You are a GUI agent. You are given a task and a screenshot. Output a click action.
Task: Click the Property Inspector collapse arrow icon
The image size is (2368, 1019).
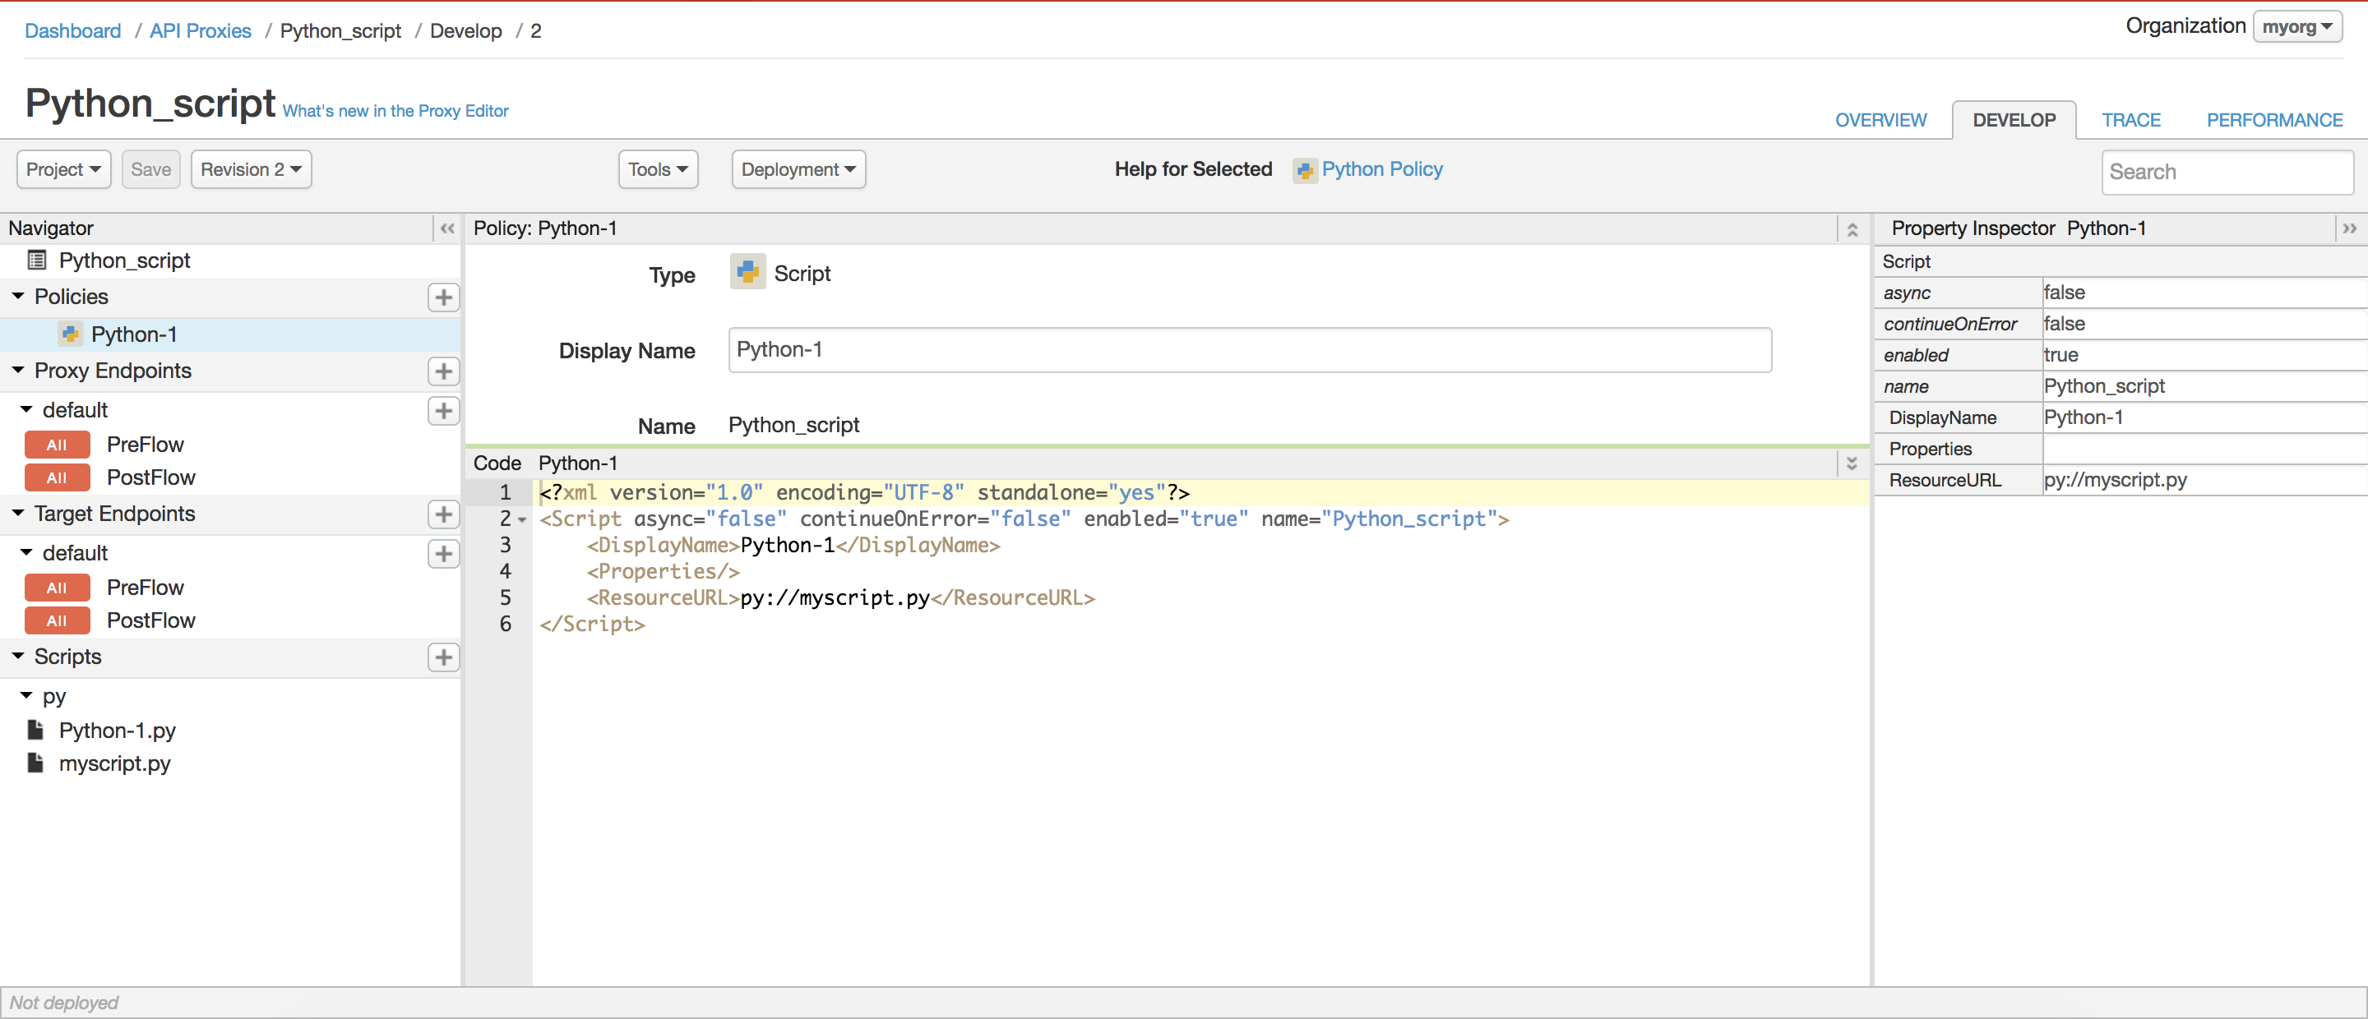coord(2348,228)
